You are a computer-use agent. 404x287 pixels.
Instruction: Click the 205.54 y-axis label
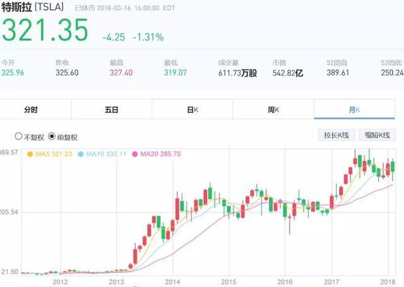click(9, 213)
